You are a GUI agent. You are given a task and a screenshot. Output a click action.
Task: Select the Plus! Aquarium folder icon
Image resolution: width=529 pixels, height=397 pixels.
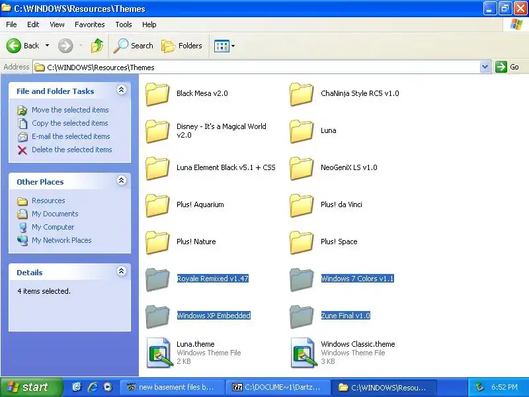tap(157, 206)
